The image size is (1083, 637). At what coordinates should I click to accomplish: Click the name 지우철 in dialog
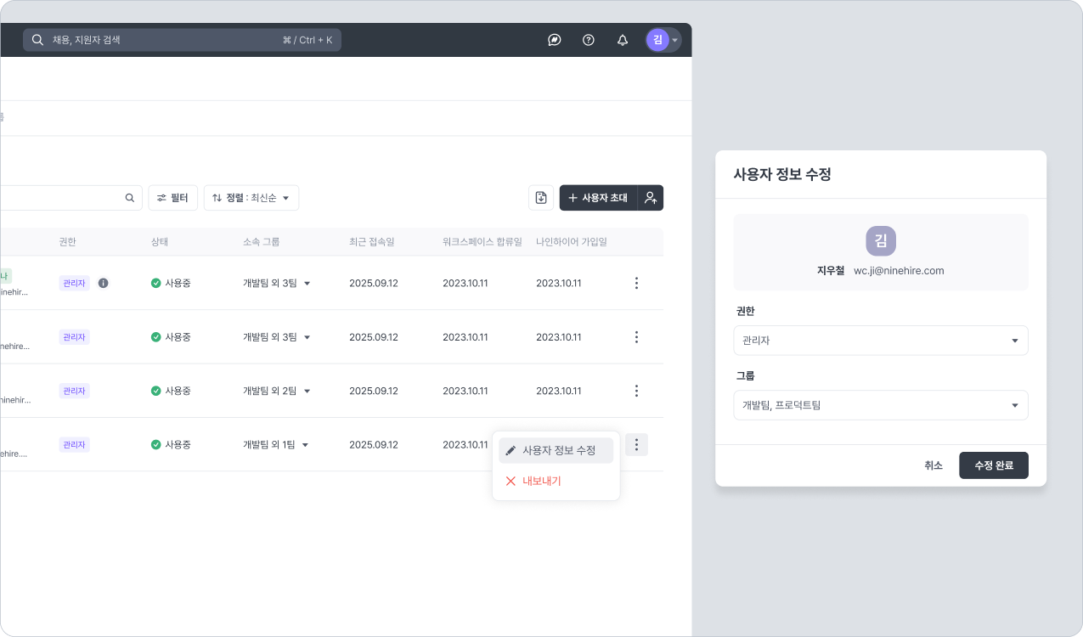[831, 271]
